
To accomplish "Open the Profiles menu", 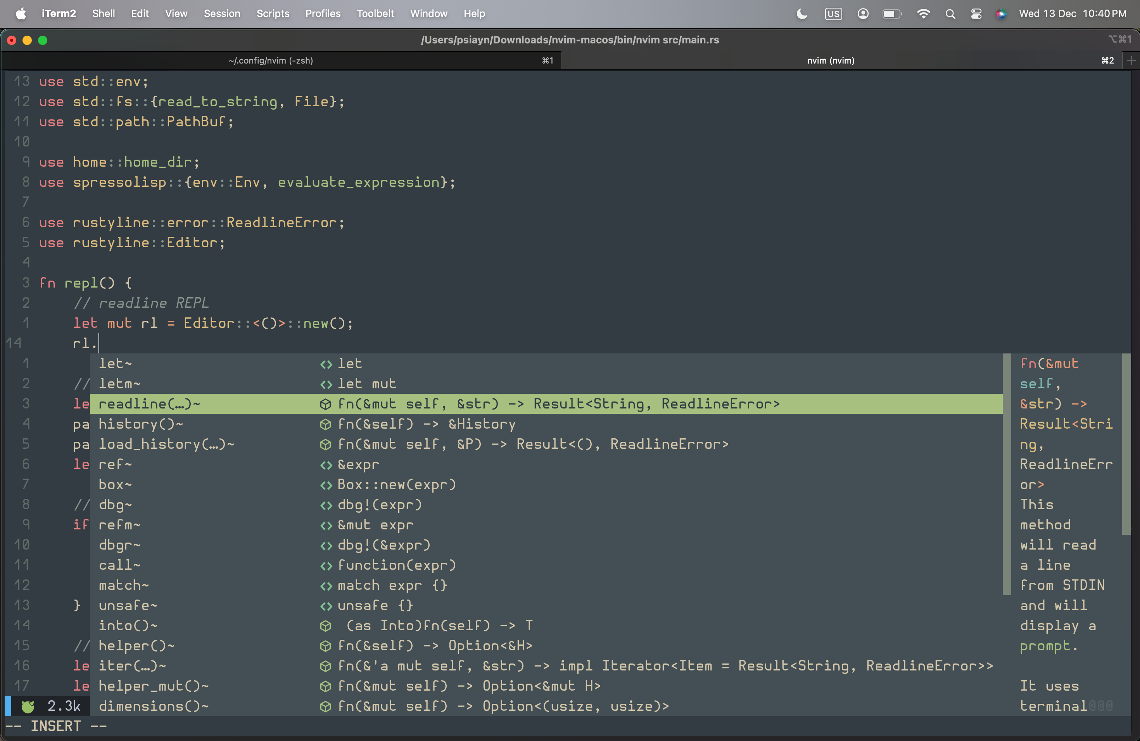I will click(323, 14).
